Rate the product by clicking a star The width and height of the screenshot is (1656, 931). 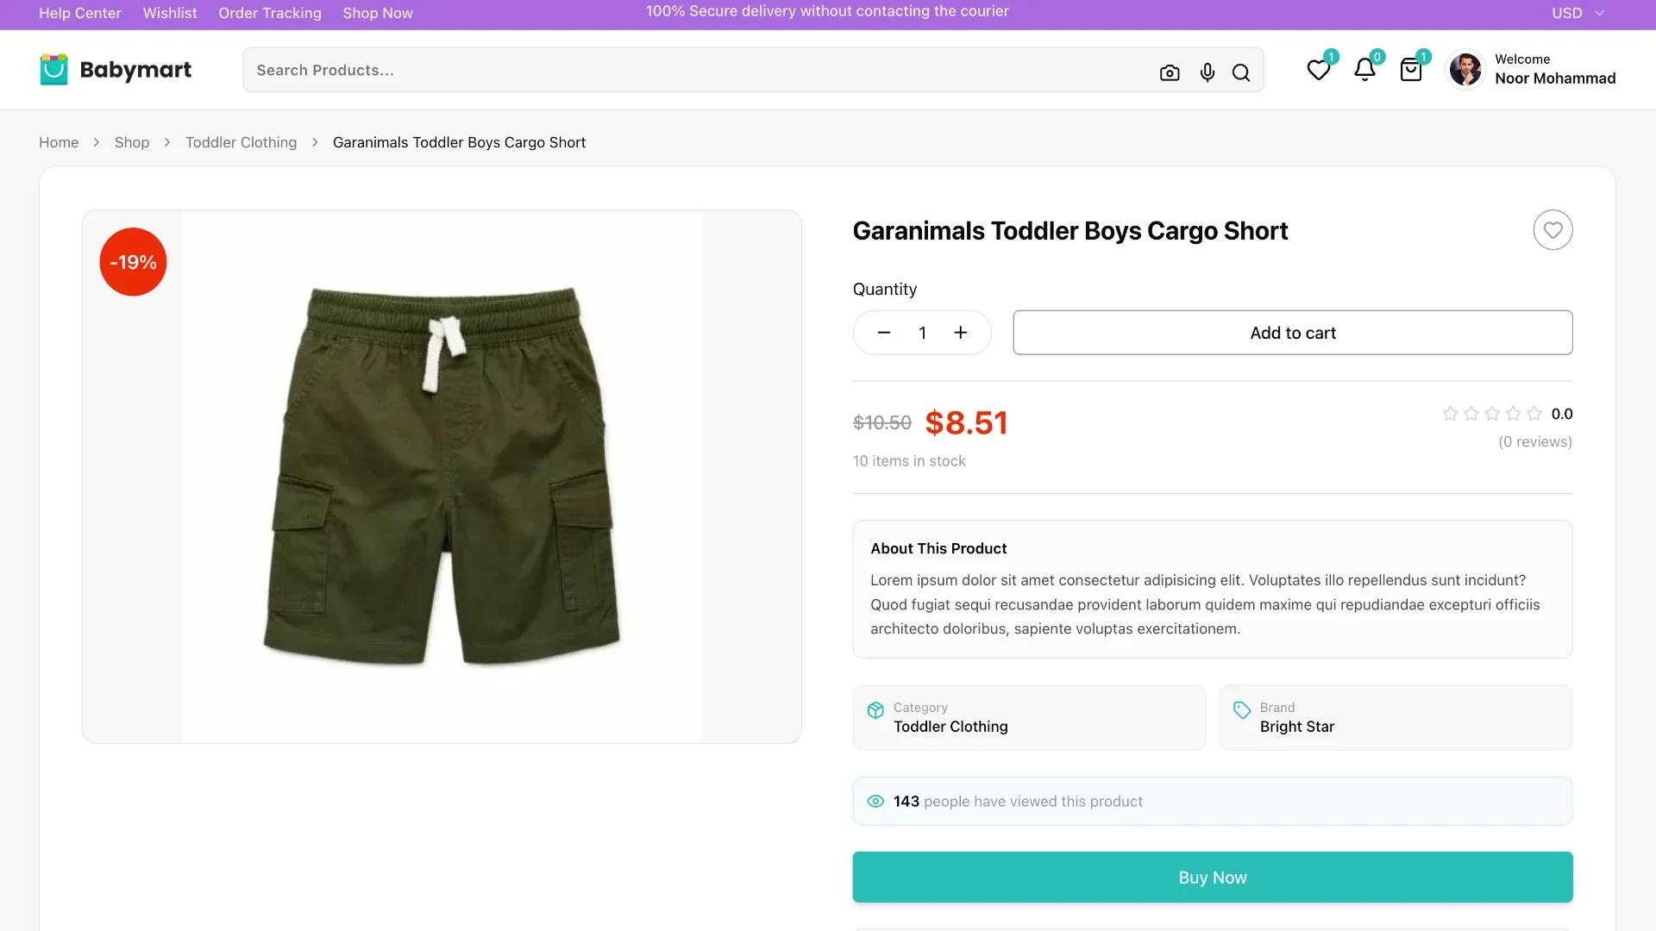[x=1491, y=414]
